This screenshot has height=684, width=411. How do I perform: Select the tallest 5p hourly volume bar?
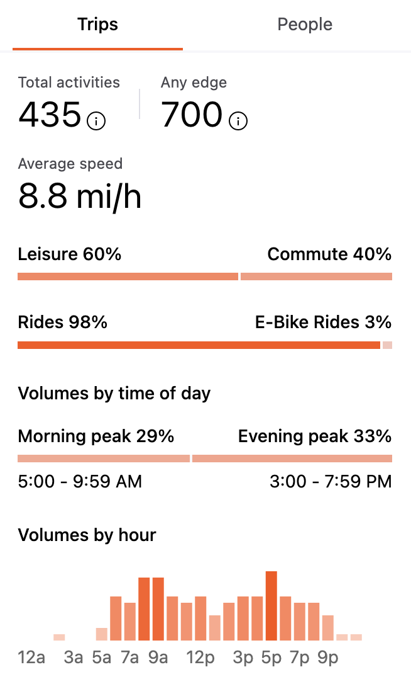click(x=271, y=605)
